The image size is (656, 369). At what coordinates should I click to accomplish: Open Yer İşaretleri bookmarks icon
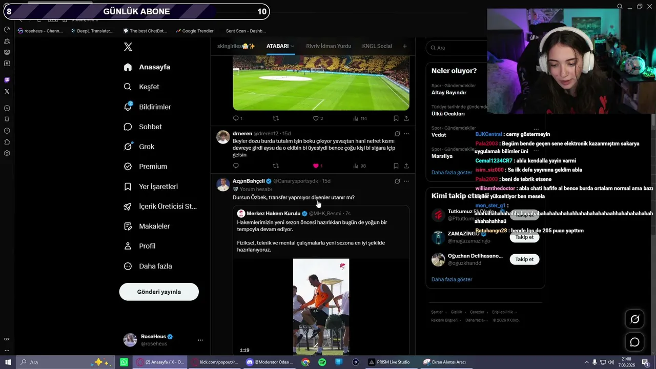128,187
